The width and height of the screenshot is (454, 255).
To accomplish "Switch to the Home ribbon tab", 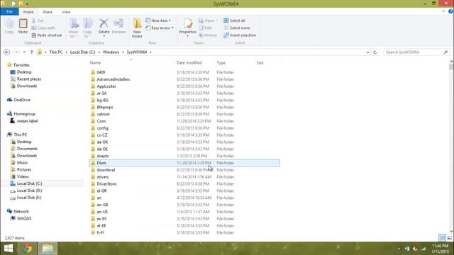I will coord(28,12).
